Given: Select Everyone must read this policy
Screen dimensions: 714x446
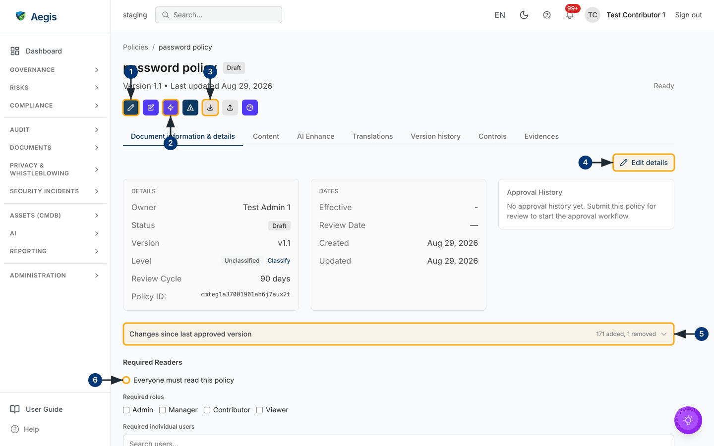Looking at the screenshot, I should click(126, 380).
